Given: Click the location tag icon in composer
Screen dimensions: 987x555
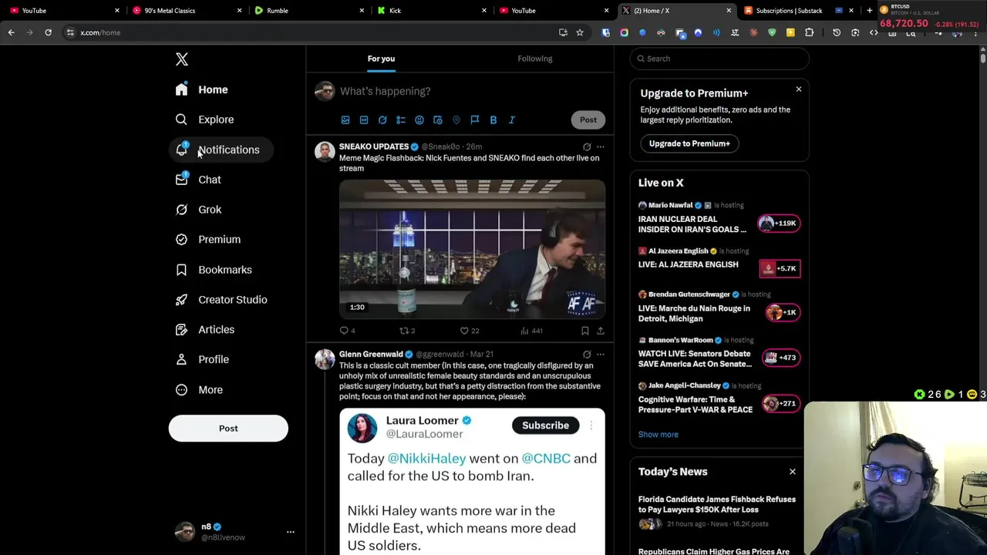Looking at the screenshot, I should point(456,120).
